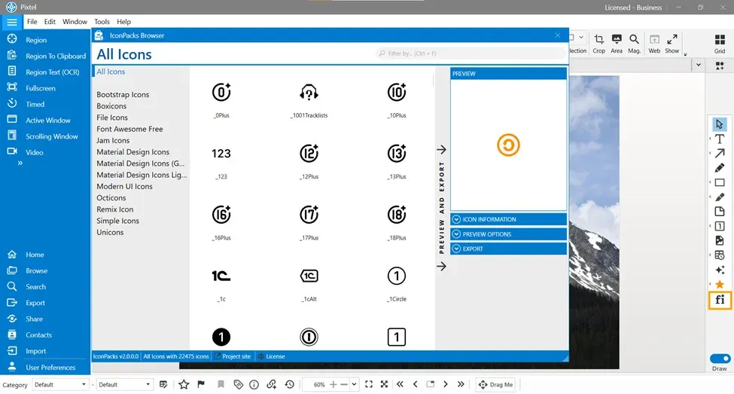
Task: Select the Highlighter tool below the rectangle
Action: tap(720, 197)
